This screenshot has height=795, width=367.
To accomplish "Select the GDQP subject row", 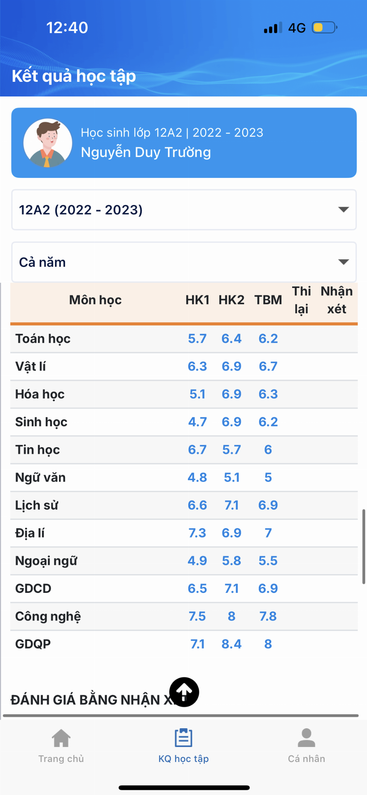I will (184, 644).
